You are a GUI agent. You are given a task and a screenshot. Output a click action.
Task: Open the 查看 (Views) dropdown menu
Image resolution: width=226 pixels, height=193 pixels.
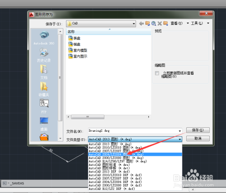[179, 23]
